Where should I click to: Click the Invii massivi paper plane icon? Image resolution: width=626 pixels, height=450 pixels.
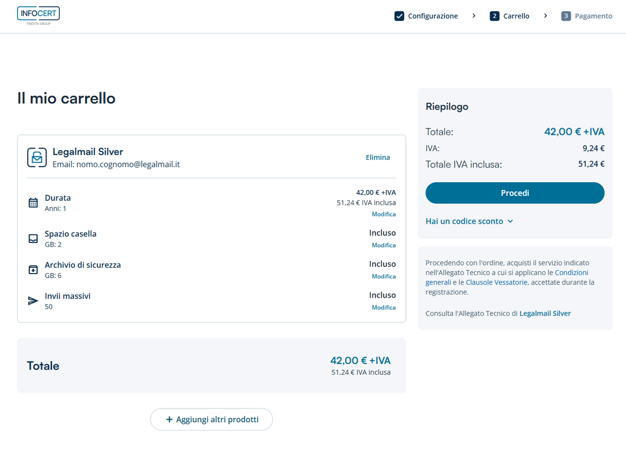(x=33, y=301)
